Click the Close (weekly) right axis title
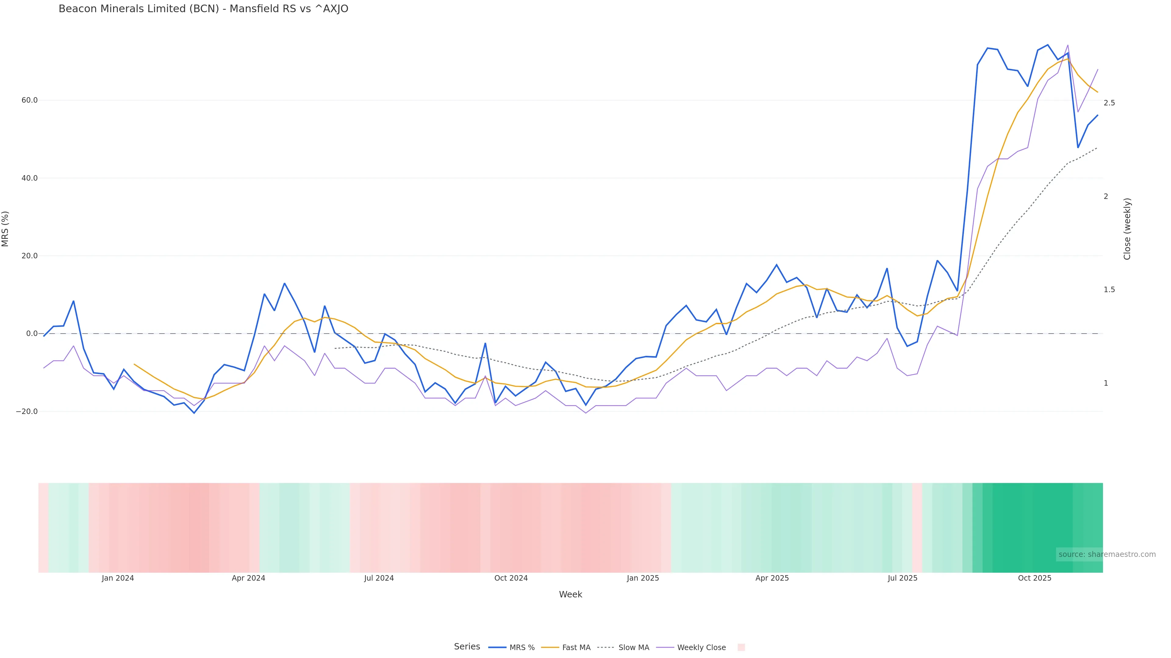Viewport: 1171px width, 658px height. (x=1127, y=229)
